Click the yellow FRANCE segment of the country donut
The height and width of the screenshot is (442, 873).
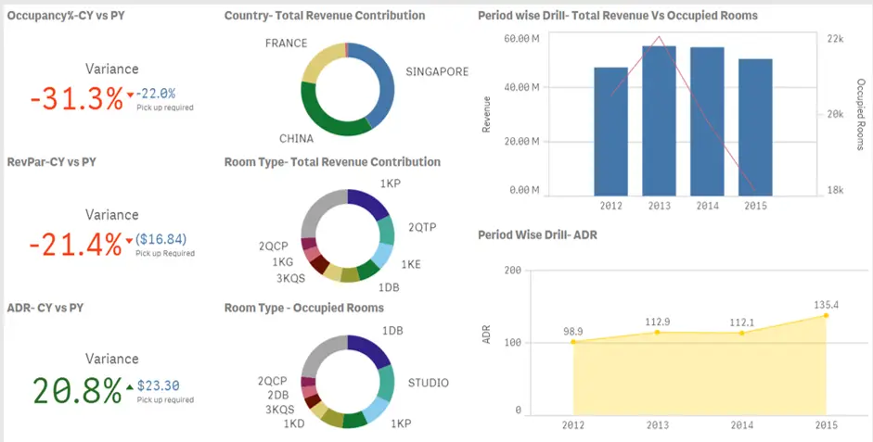point(321,63)
